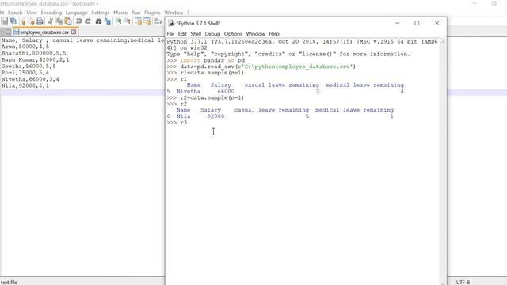Open the Plugins menu in Notepad++

pyautogui.click(x=152, y=13)
